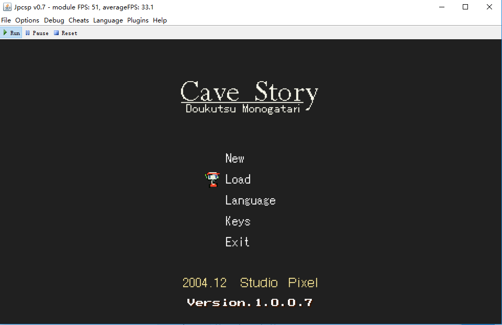Screen dimensions: 502x325
Task: Click the Version.1.0.0.7 text
Action: [250, 302]
